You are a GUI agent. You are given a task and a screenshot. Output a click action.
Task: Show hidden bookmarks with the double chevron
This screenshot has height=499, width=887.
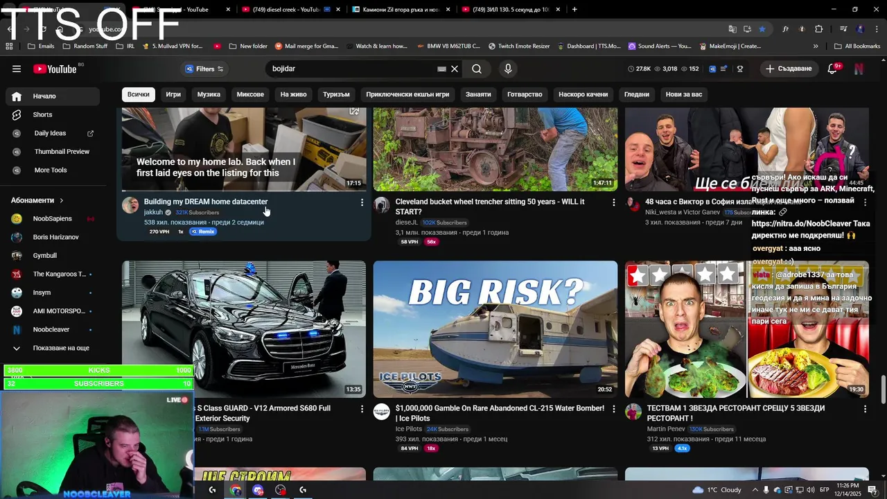point(816,46)
